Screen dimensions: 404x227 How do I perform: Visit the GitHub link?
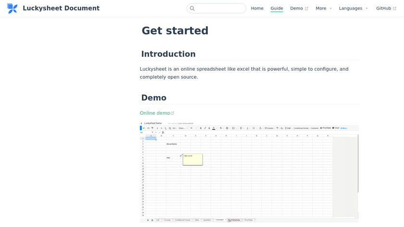click(386, 8)
